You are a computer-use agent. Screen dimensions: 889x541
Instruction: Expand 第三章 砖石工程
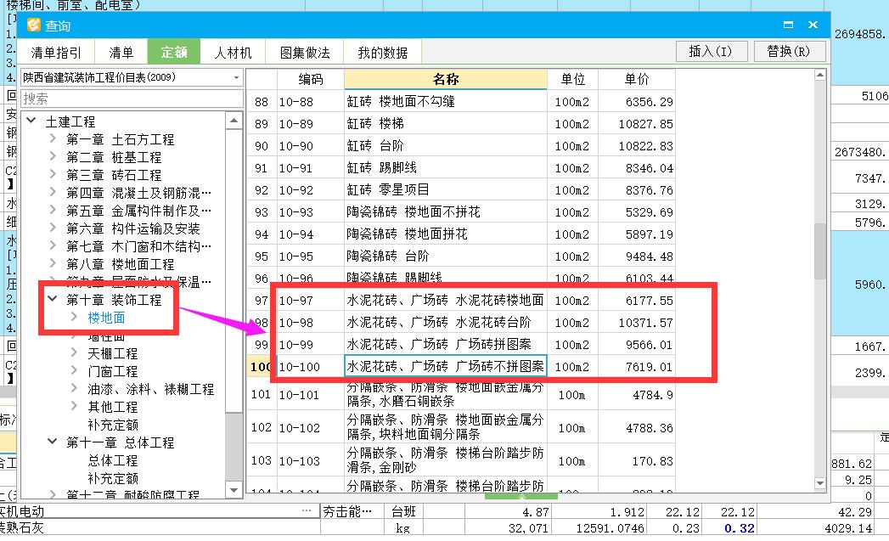53,174
